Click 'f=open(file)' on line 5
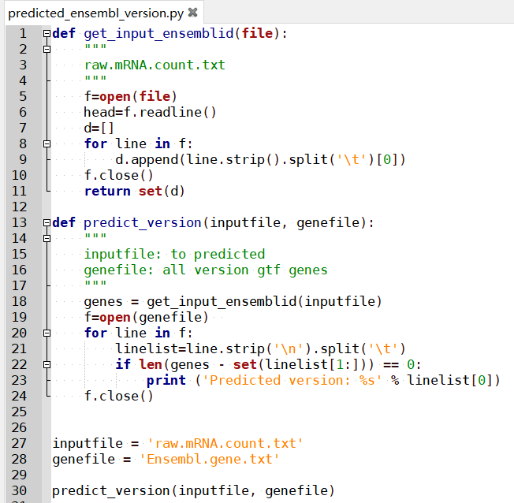Image resolution: width=514 pixels, height=503 pixels. 130,96
